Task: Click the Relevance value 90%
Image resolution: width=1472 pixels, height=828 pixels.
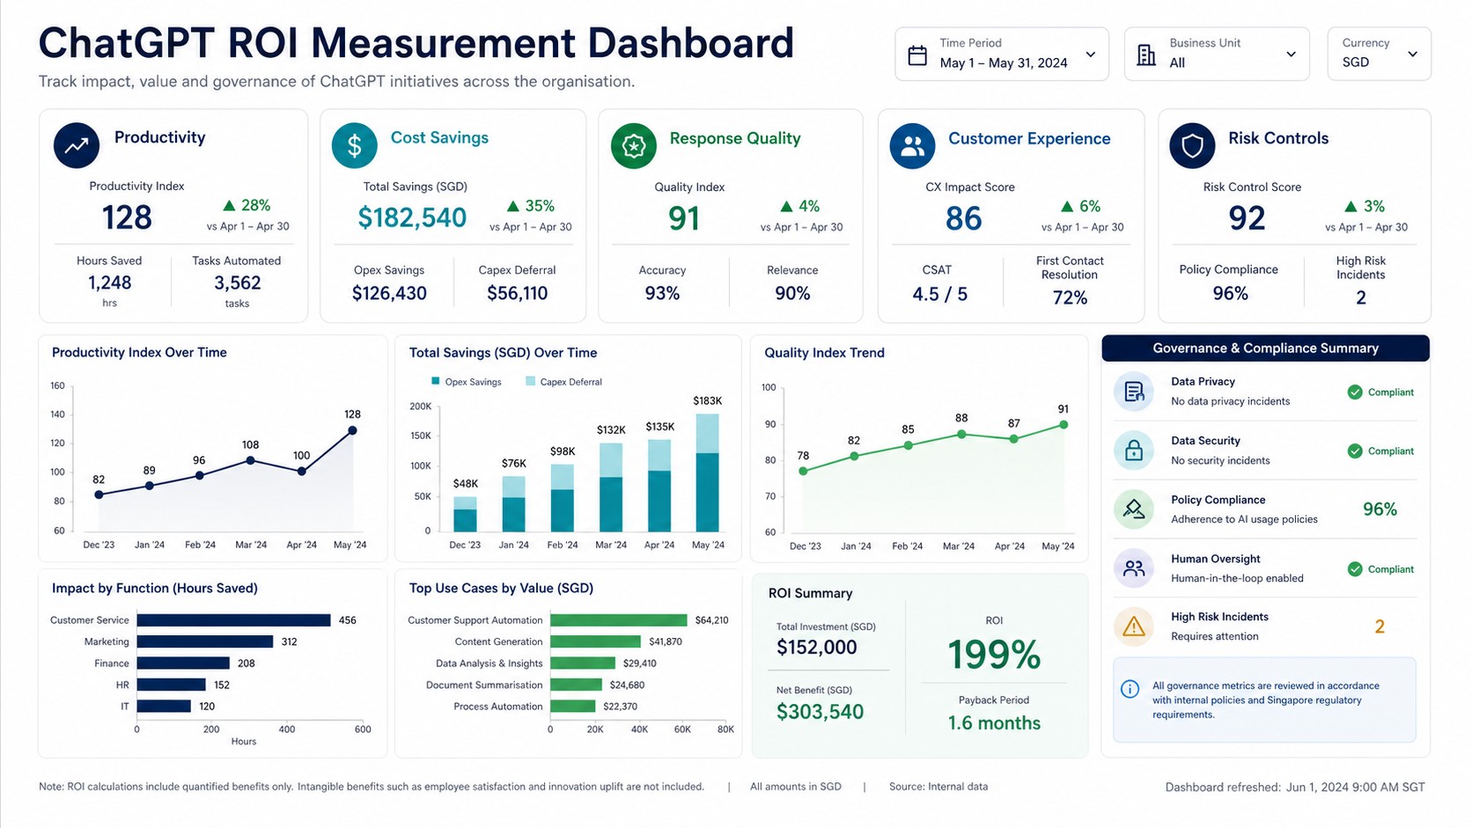Action: click(792, 293)
